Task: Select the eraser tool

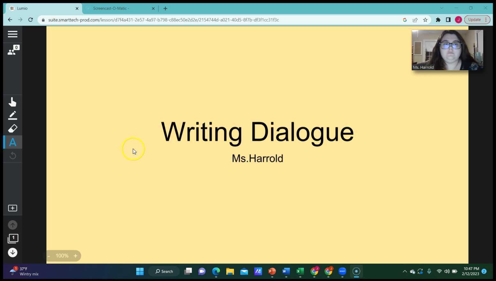Action: pos(12,128)
